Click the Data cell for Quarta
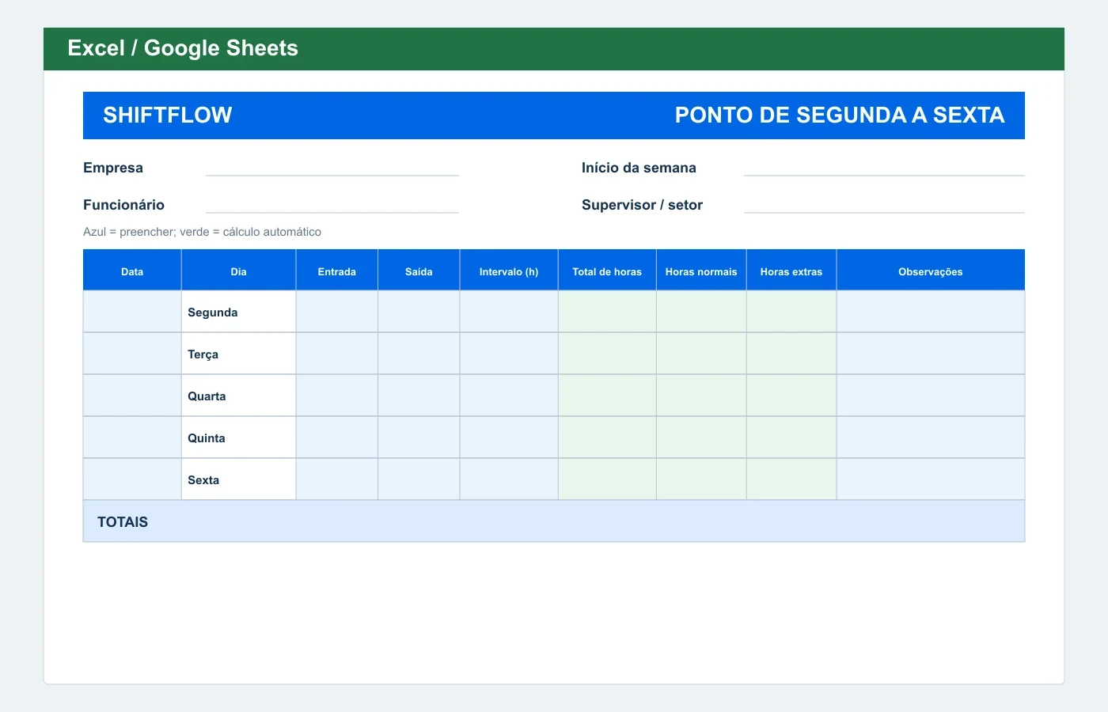Screen dimensions: 1108x712 pos(132,396)
